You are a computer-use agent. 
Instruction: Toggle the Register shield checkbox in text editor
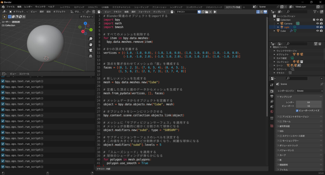pos(199,12)
